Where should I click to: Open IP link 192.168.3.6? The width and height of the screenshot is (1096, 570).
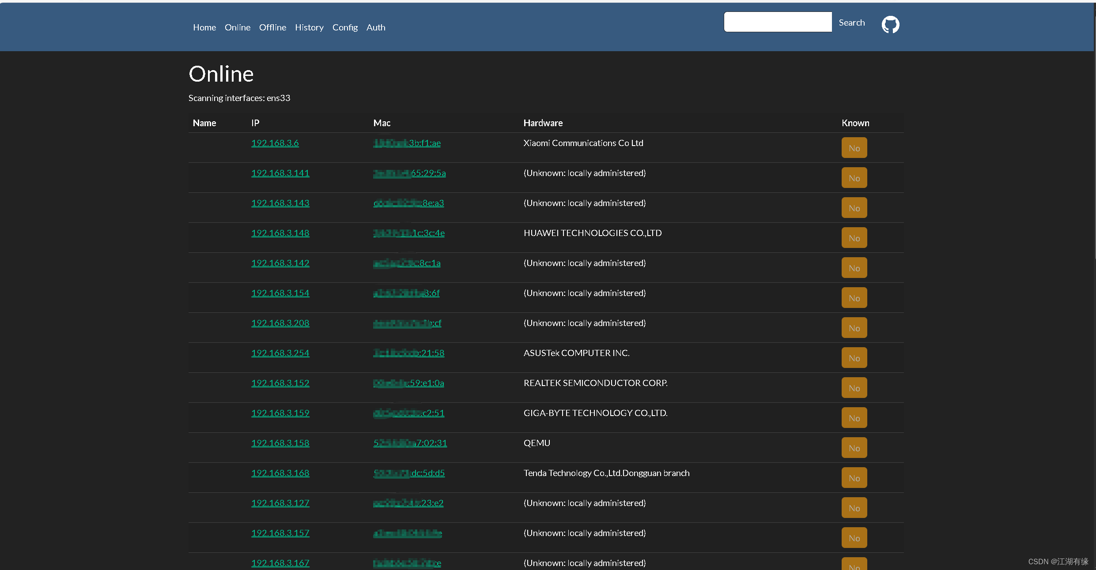coord(275,143)
